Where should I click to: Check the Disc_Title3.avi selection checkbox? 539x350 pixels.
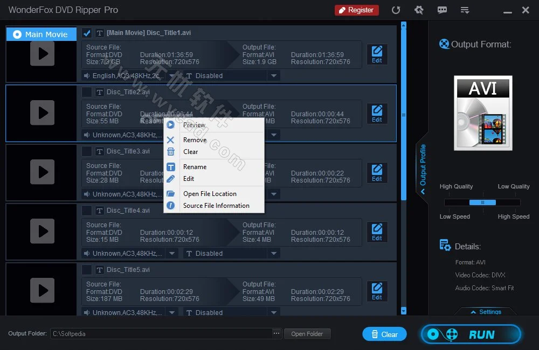coord(87,151)
